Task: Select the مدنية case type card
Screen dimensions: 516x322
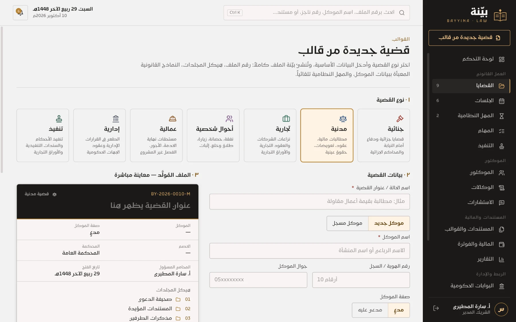Action: click(x=327, y=135)
